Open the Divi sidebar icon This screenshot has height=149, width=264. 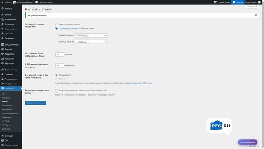pos(2,140)
